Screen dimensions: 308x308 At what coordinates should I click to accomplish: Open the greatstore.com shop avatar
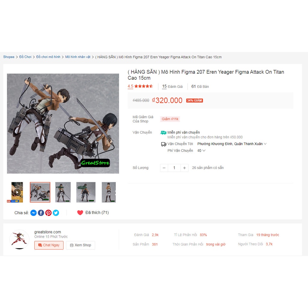[20, 239]
